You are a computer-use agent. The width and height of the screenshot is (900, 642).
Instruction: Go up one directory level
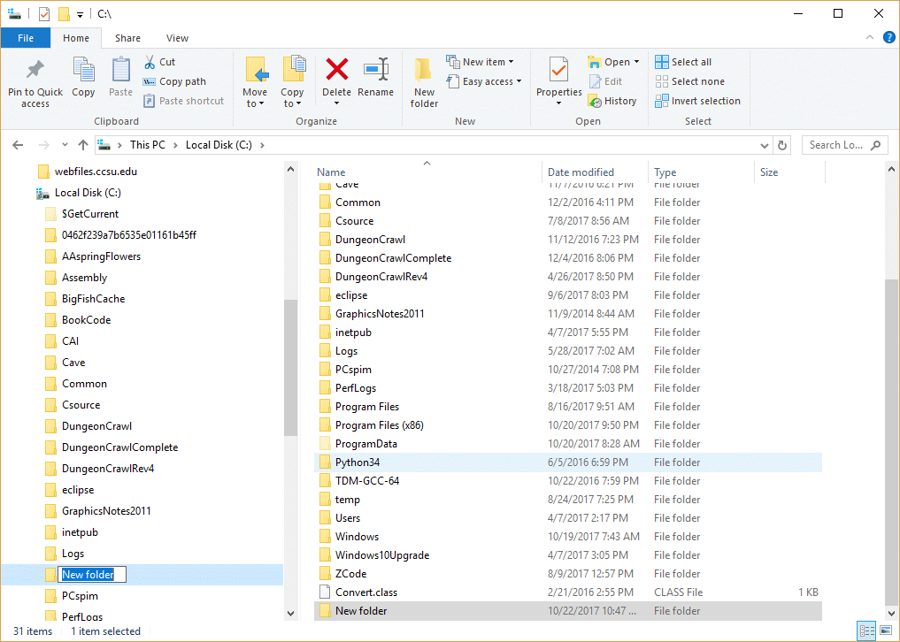pos(83,145)
